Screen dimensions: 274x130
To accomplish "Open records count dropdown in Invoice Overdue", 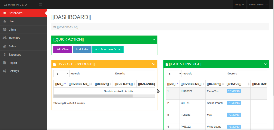I will 61,74.
